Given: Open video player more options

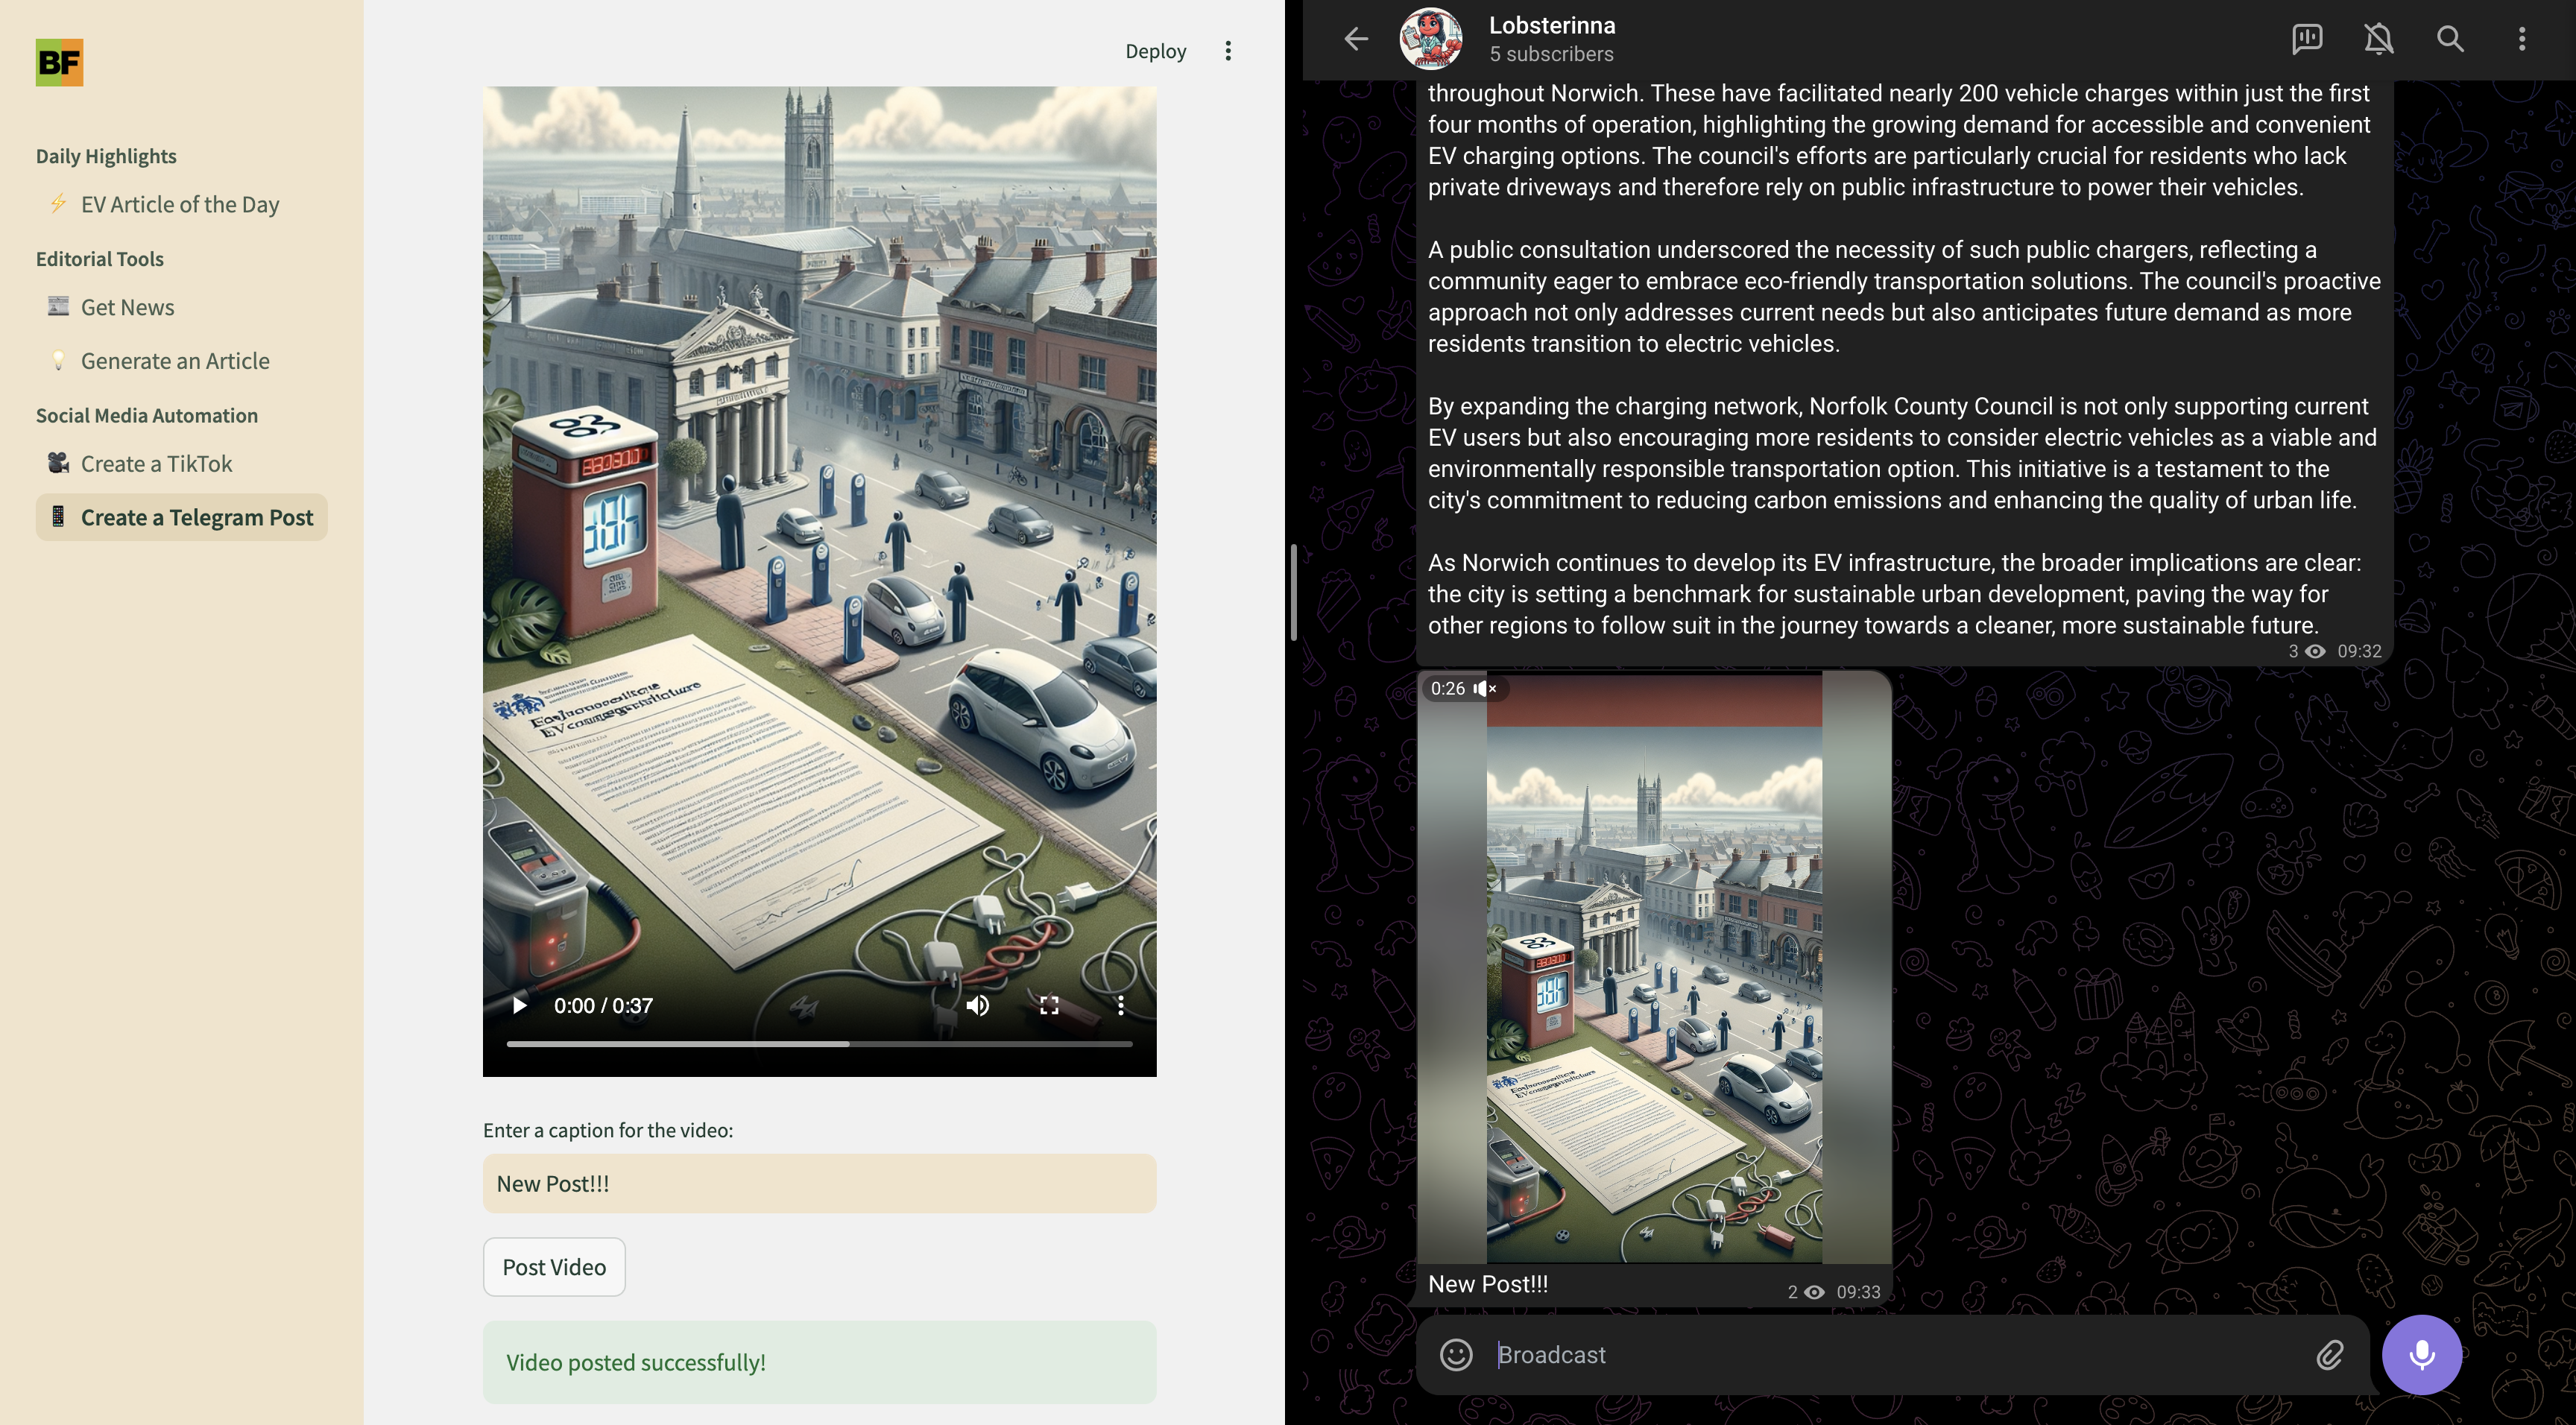Looking at the screenshot, I should pyautogui.click(x=1120, y=1005).
